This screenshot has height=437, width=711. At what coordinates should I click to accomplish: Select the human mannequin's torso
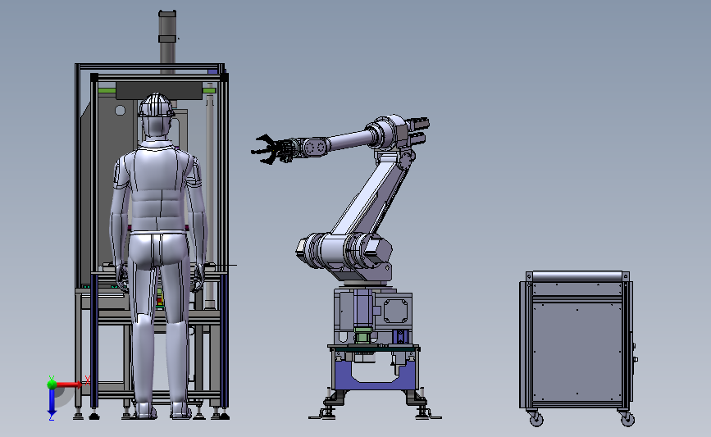click(x=157, y=187)
